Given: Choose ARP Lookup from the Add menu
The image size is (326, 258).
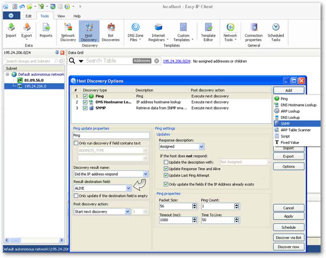Looking at the screenshot, I should [297, 111].
